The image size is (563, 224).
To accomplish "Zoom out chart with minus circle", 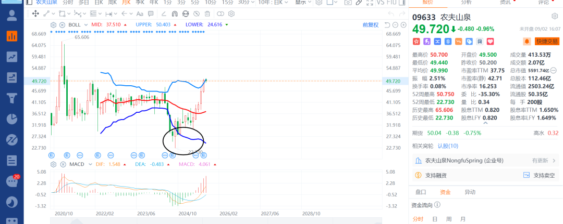I will coord(395,25).
